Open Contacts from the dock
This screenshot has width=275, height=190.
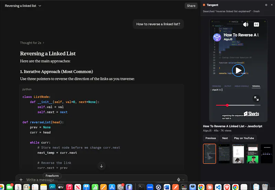(x=26, y=187)
